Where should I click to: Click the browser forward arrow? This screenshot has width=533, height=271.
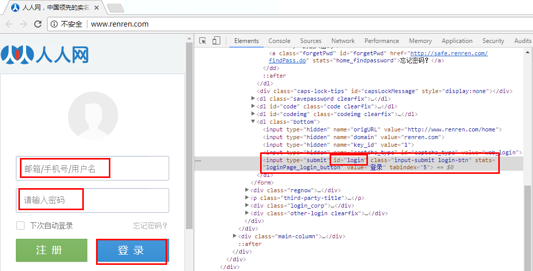[24, 24]
